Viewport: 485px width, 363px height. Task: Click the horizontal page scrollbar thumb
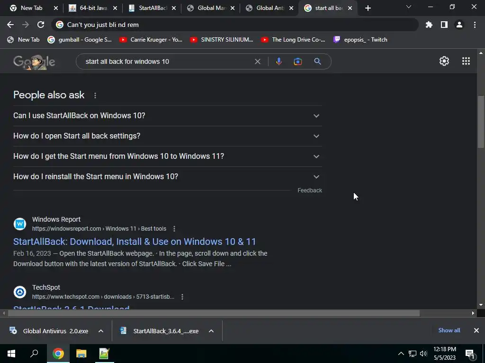pyautogui.click(x=214, y=313)
